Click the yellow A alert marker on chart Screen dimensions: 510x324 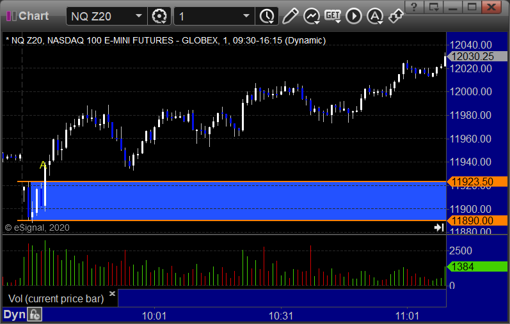(x=43, y=165)
